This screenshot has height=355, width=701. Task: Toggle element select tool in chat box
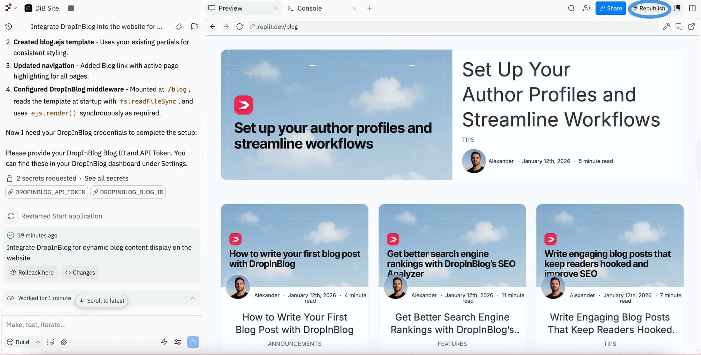click(x=51, y=342)
